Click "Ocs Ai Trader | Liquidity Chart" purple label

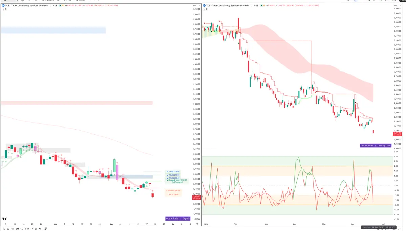[x=376, y=145]
